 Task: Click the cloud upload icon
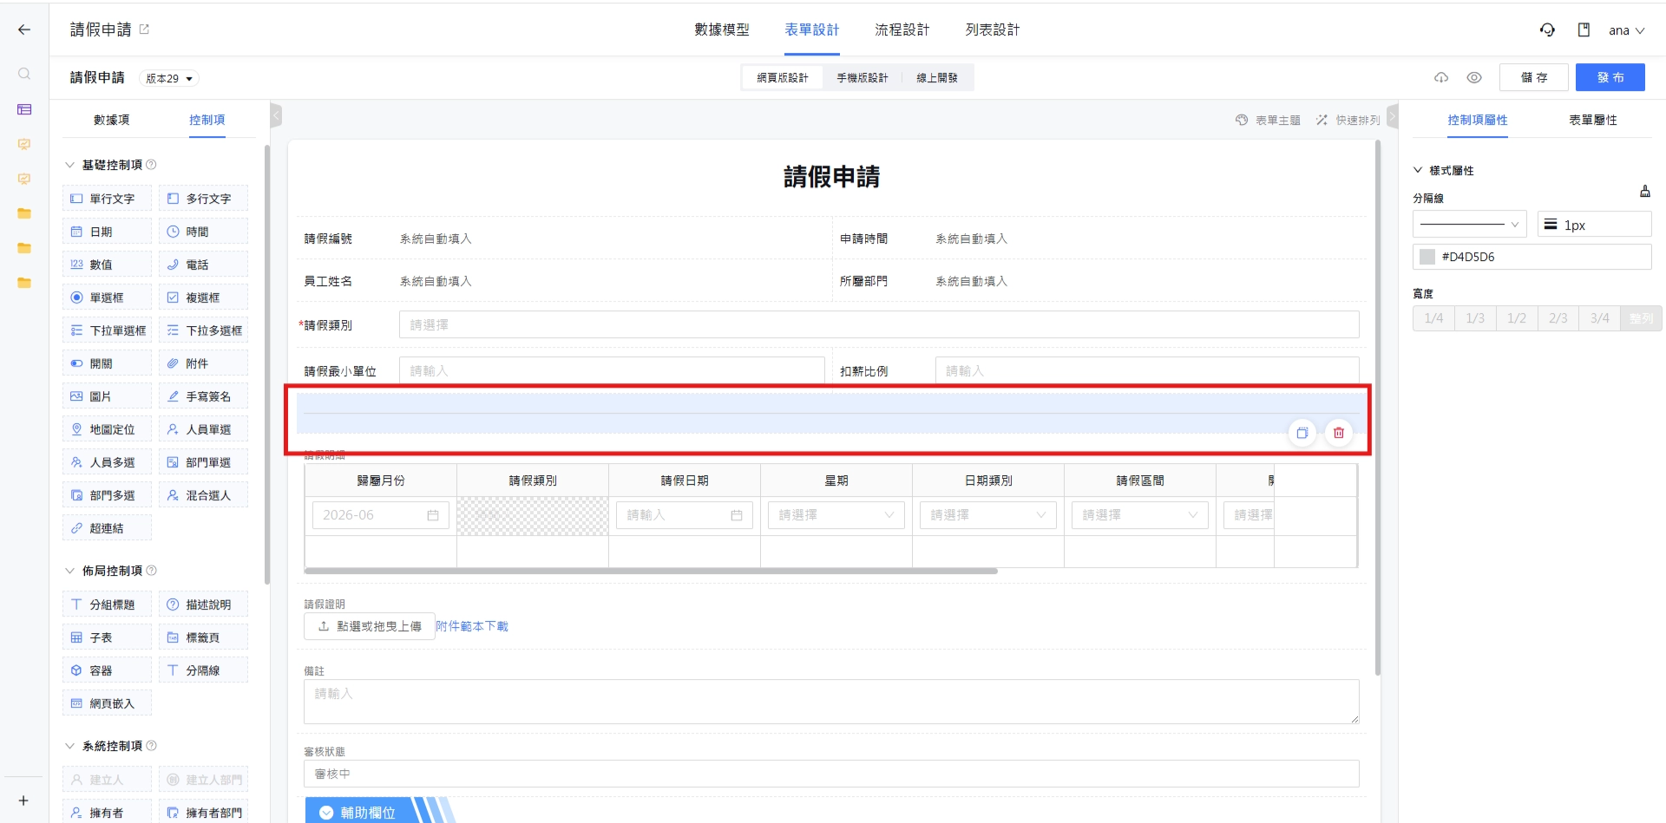1441,78
